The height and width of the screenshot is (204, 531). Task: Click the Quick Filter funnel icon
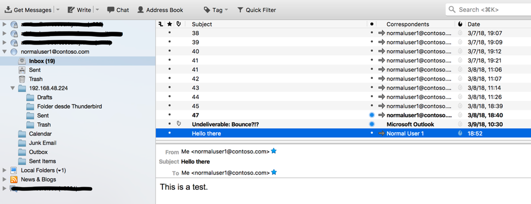[x=240, y=10]
